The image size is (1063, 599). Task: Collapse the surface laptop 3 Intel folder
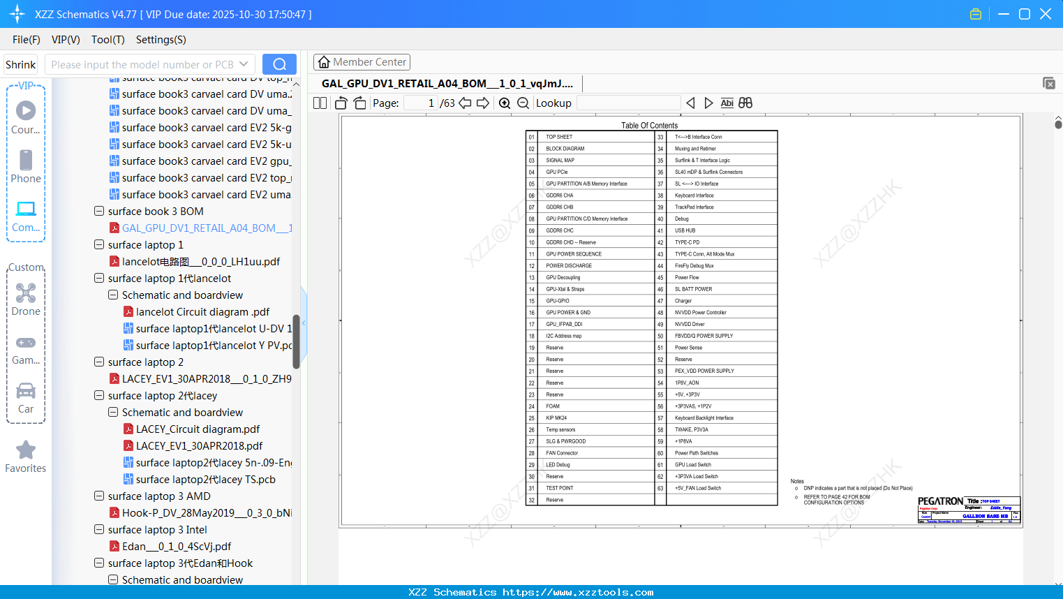pos(99,530)
